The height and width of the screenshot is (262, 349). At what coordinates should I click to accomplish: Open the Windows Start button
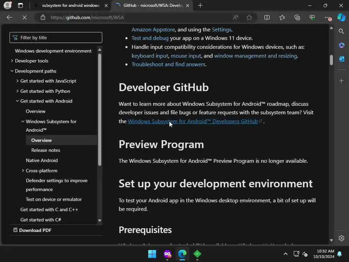click(152, 254)
